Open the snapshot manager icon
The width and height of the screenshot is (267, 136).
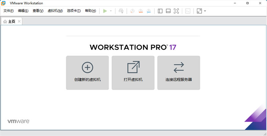click(149, 11)
